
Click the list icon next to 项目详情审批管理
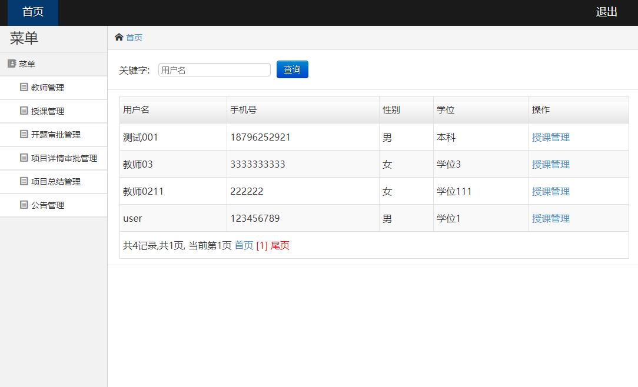point(24,158)
